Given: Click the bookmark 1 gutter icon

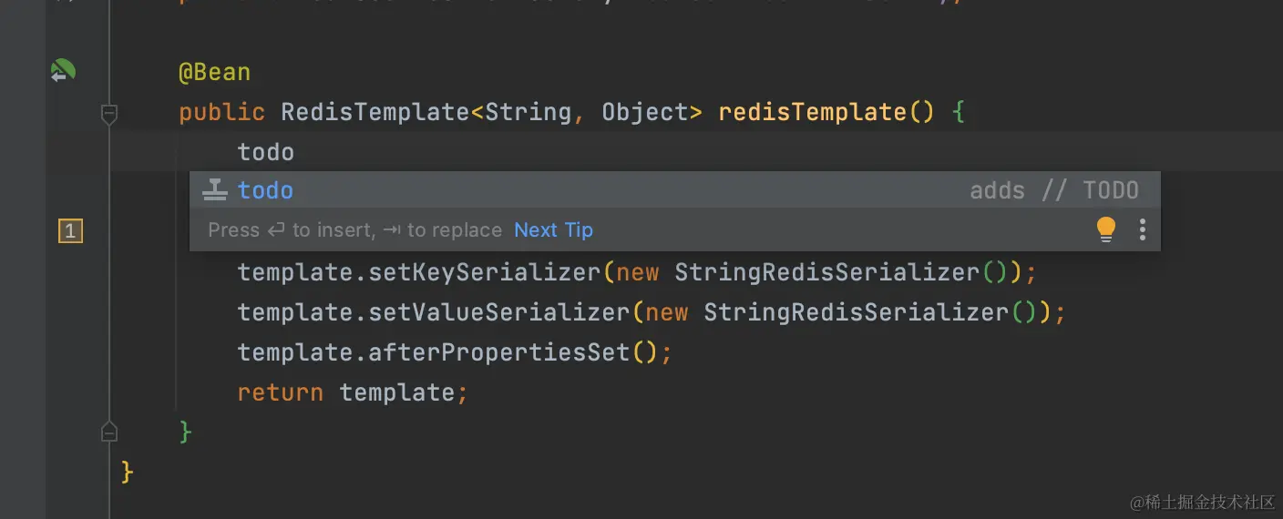Looking at the screenshot, I should 70,231.
